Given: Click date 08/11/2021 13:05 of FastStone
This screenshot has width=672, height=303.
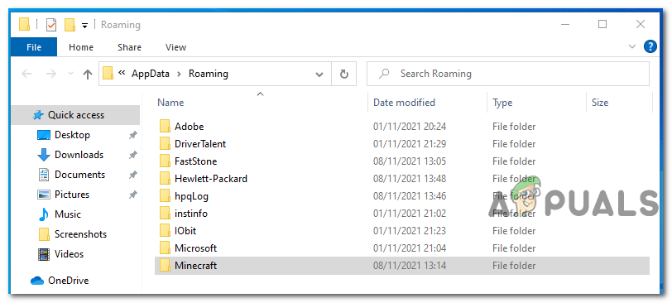Looking at the screenshot, I should pyautogui.click(x=410, y=161).
